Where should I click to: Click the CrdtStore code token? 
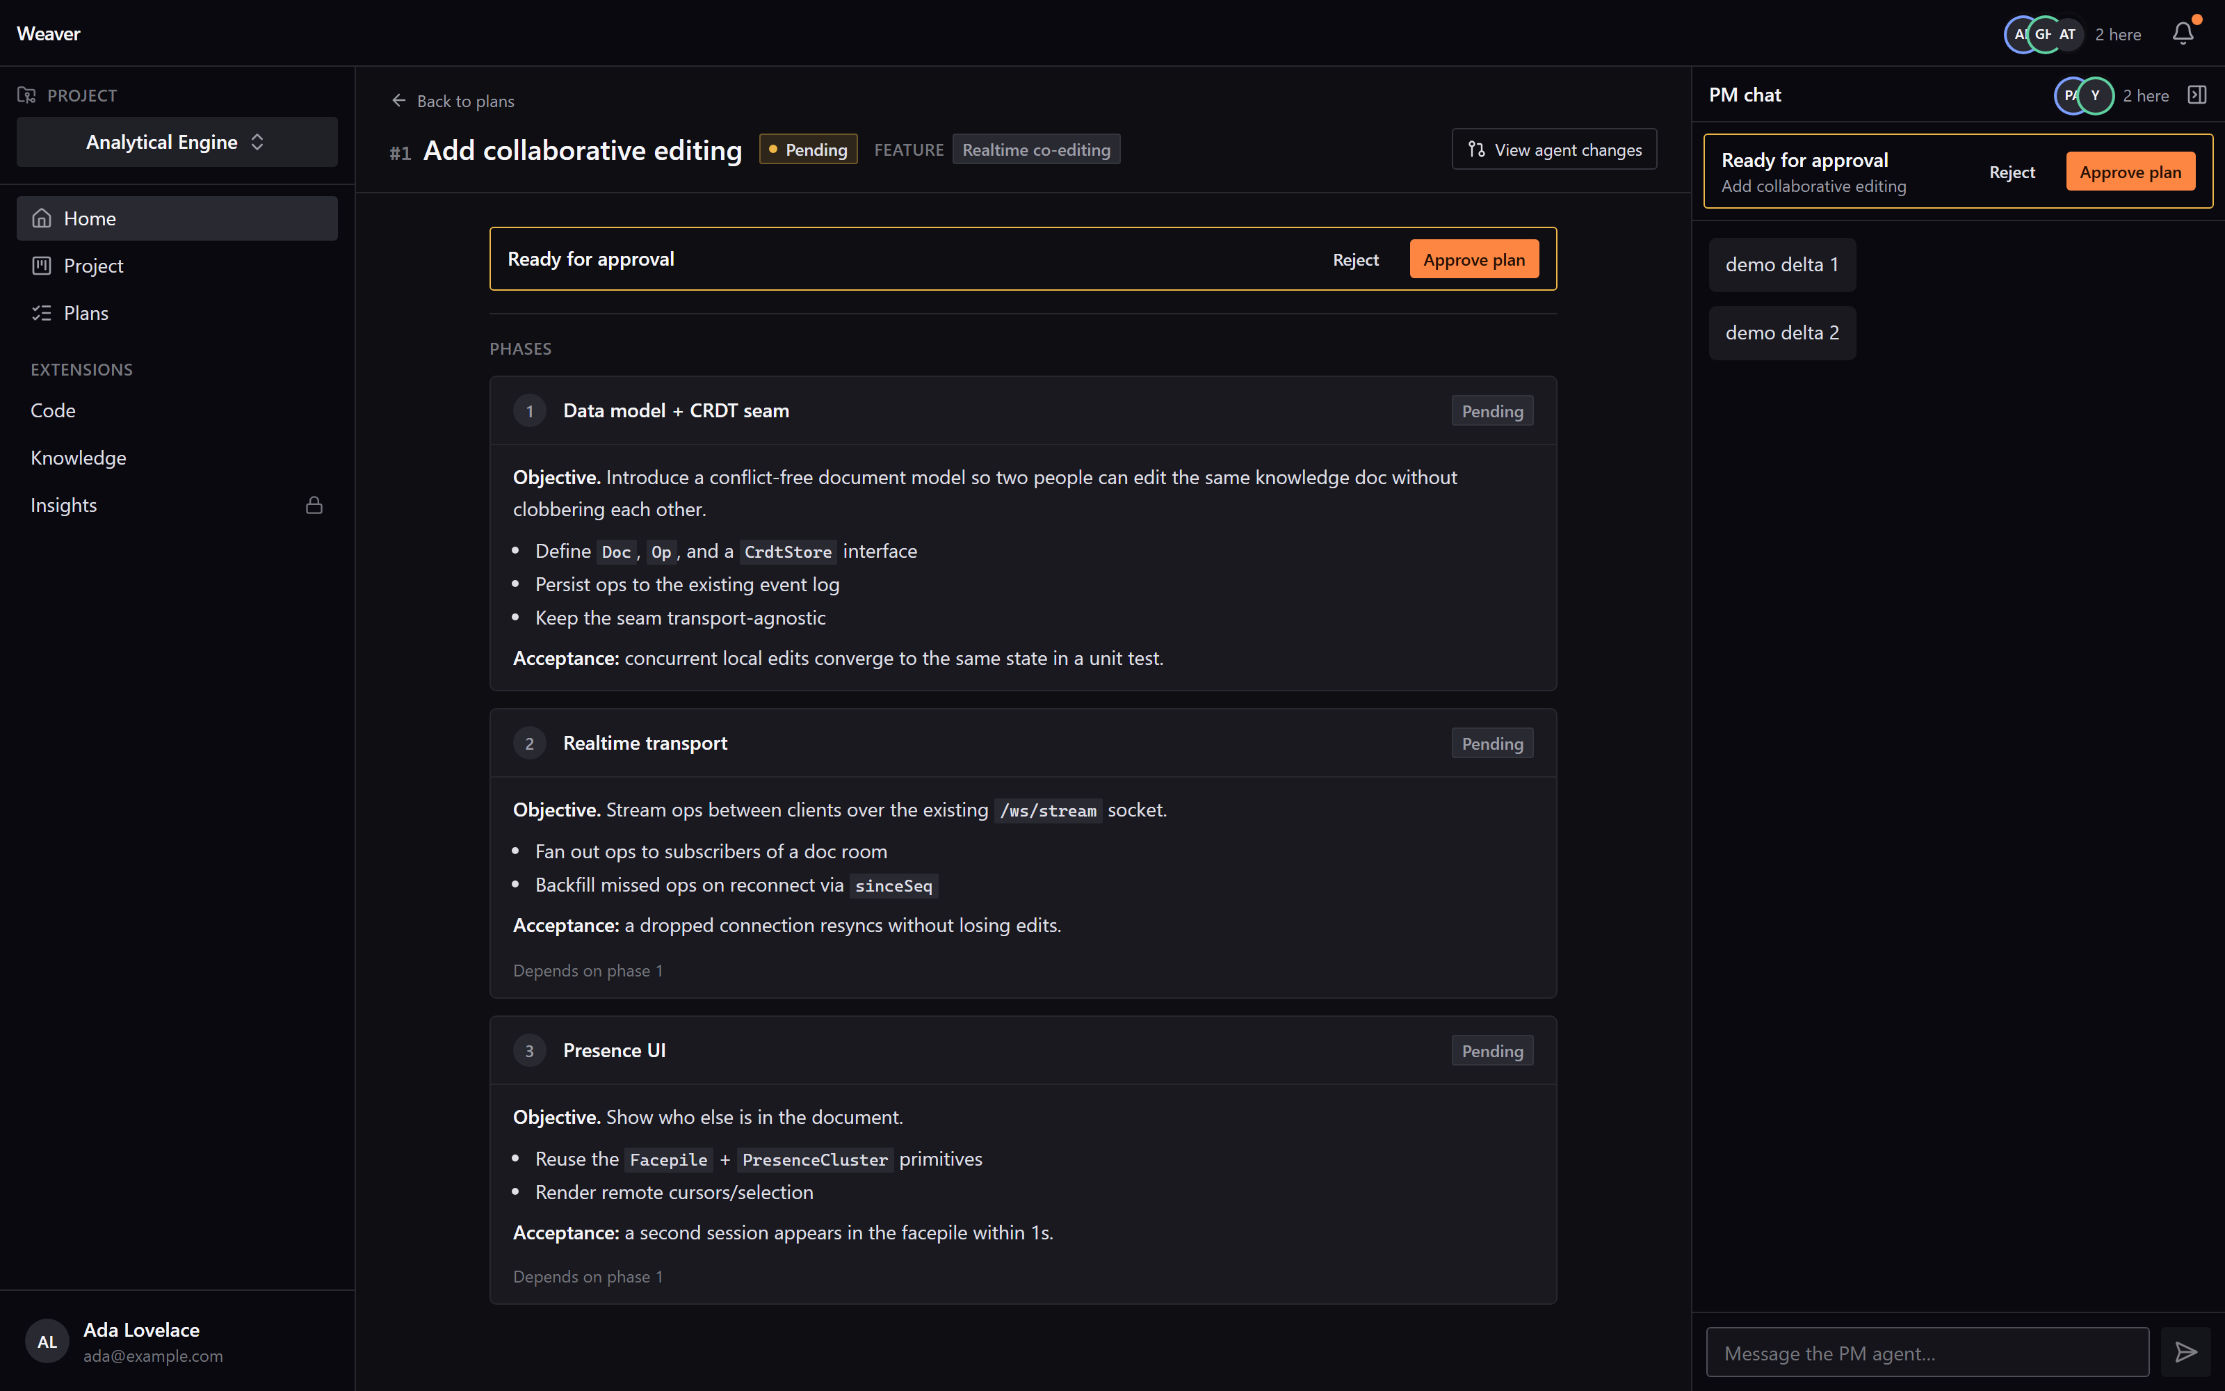[x=788, y=552]
